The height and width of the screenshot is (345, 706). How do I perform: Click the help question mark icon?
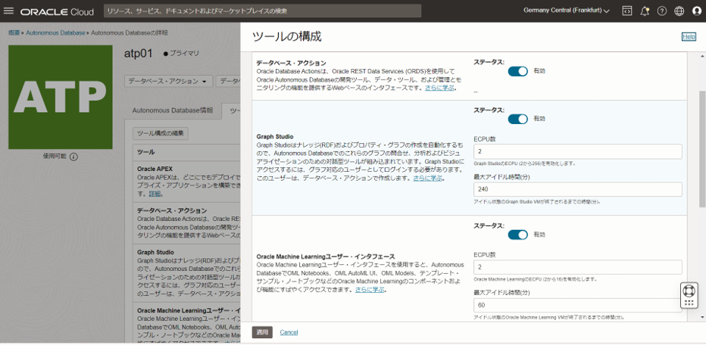[662, 11]
